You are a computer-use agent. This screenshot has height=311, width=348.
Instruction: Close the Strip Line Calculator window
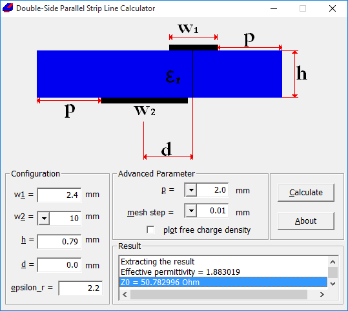point(333,8)
